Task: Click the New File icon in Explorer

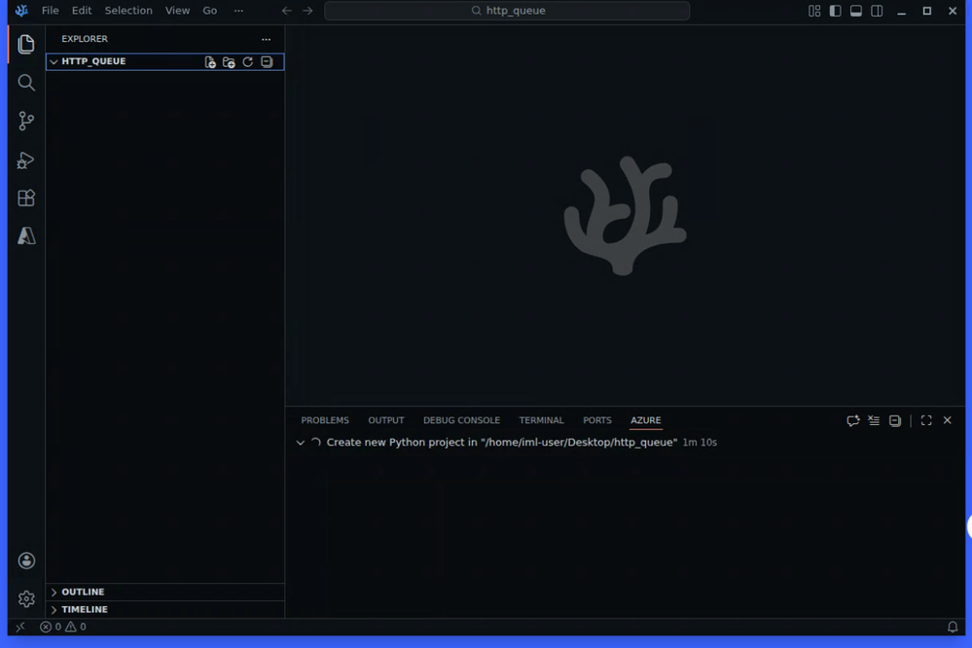Action: tap(210, 62)
